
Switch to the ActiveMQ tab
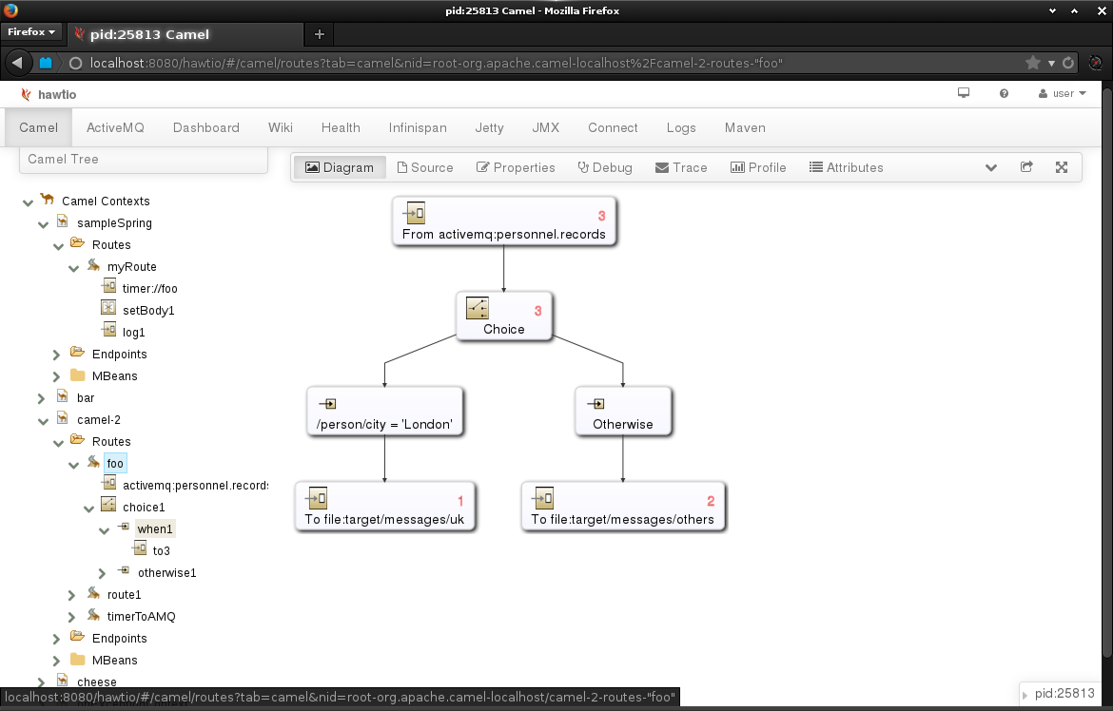coord(115,127)
